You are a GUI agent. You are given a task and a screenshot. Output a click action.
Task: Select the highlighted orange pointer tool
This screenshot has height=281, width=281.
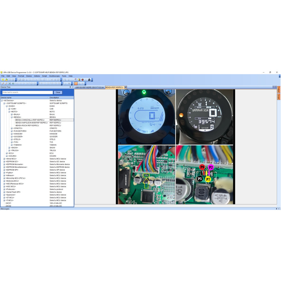click(x=76, y=83)
